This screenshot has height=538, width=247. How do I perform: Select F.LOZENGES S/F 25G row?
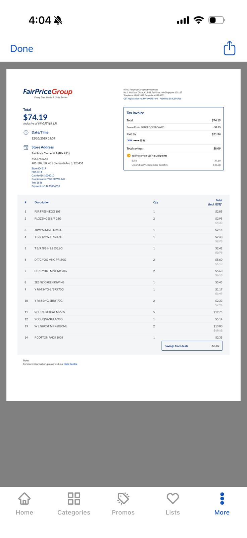pos(123,220)
